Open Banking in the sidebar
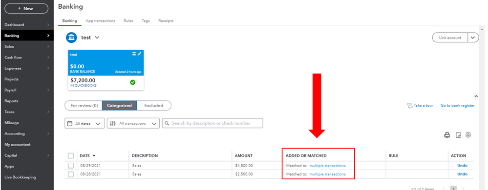Viewport: 488px width, 190px height. click(27, 36)
